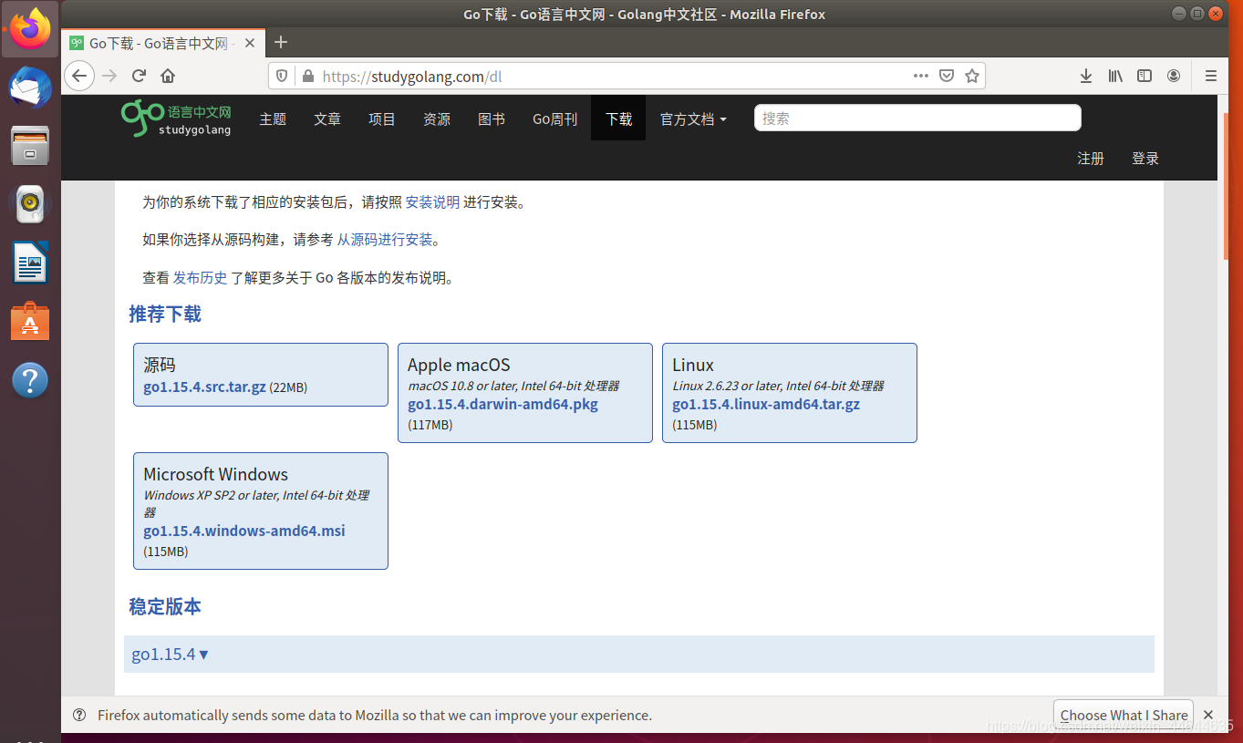The image size is (1243, 743).
Task: Open the Firefox hamburger menu
Action: (x=1211, y=76)
